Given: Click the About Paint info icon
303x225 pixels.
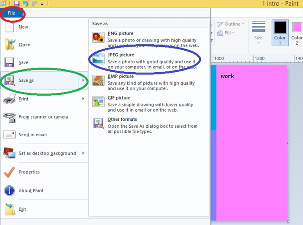Looking at the screenshot, I should (x=9, y=191).
